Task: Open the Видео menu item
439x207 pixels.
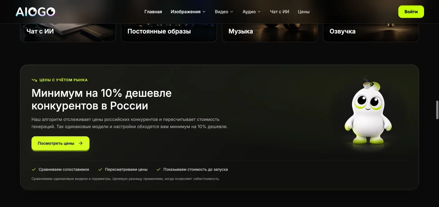Action: click(x=221, y=12)
